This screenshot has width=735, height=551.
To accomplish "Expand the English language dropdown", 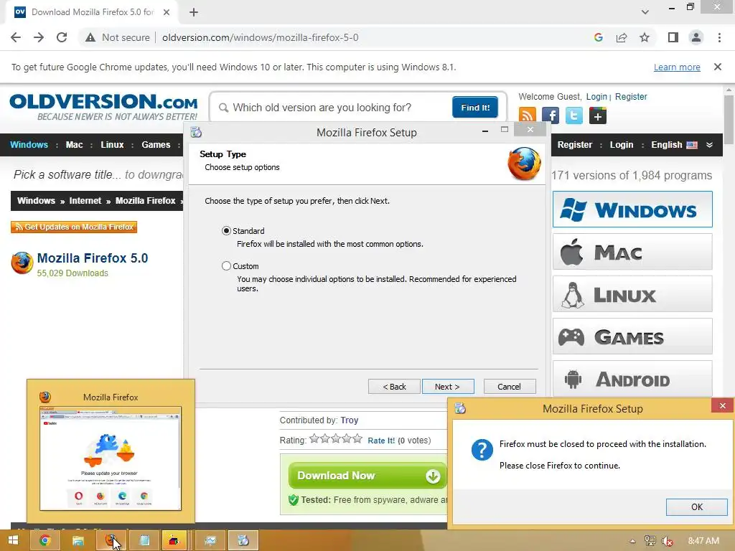I will click(x=682, y=145).
